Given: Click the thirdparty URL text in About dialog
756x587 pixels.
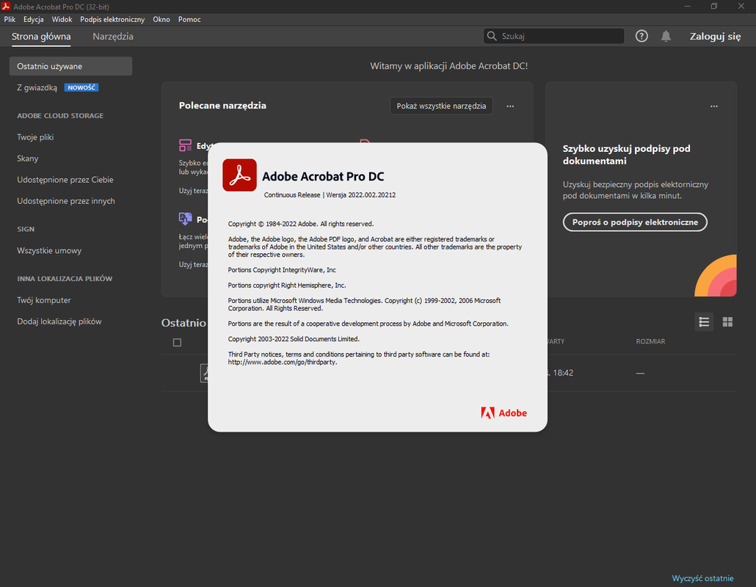Looking at the screenshot, I should click(283, 362).
